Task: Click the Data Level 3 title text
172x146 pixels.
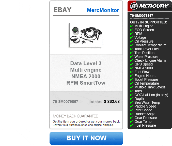Action: (86, 63)
